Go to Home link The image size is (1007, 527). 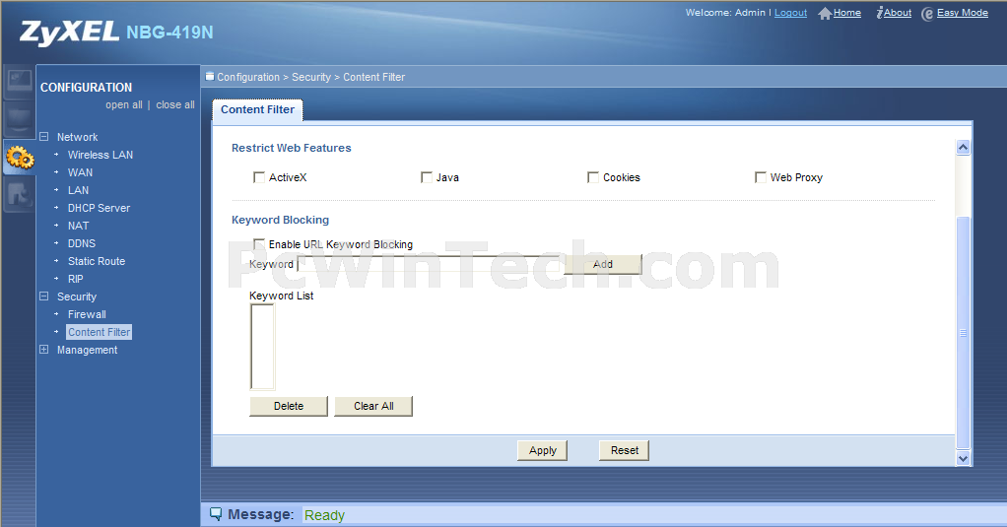847,13
